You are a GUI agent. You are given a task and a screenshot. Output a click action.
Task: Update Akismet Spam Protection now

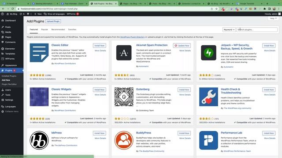(182, 46)
